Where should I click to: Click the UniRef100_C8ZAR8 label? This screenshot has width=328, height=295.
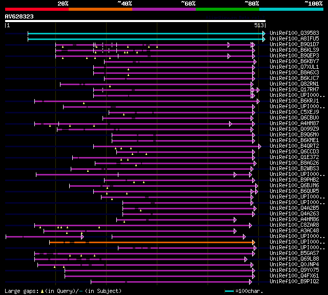pyautogui.click(x=294, y=225)
